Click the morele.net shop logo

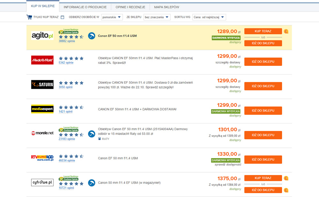click(42, 133)
